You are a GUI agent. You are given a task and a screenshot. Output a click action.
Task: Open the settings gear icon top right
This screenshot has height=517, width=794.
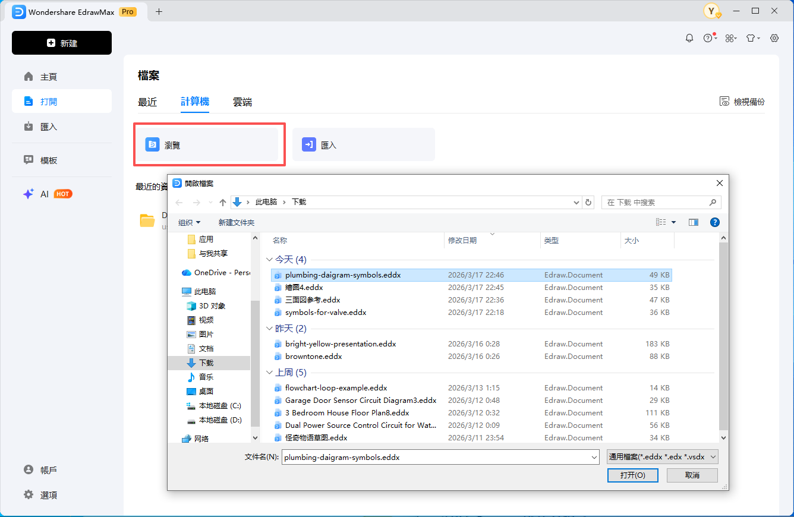click(774, 38)
